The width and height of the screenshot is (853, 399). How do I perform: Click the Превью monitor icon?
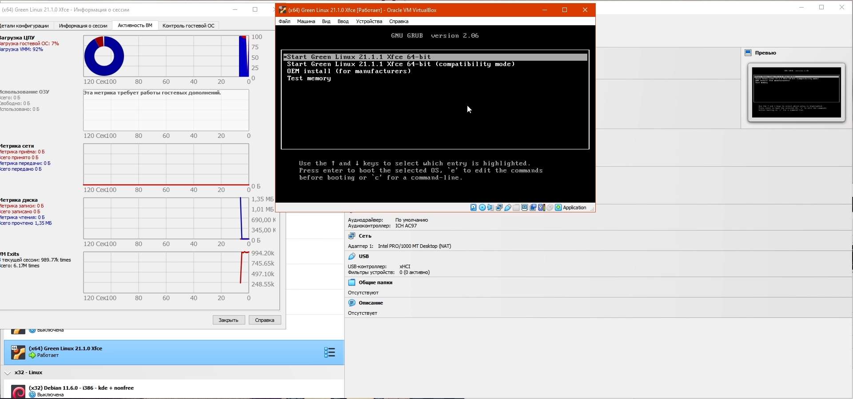[748, 53]
